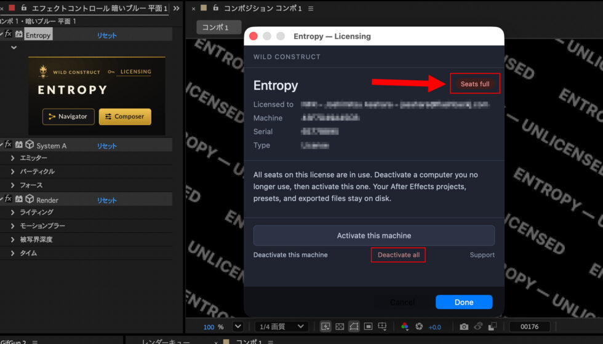Open the Support link in the licensing dialog
Image resolution: width=603 pixels, height=344 pixels.
coord(482,255)
